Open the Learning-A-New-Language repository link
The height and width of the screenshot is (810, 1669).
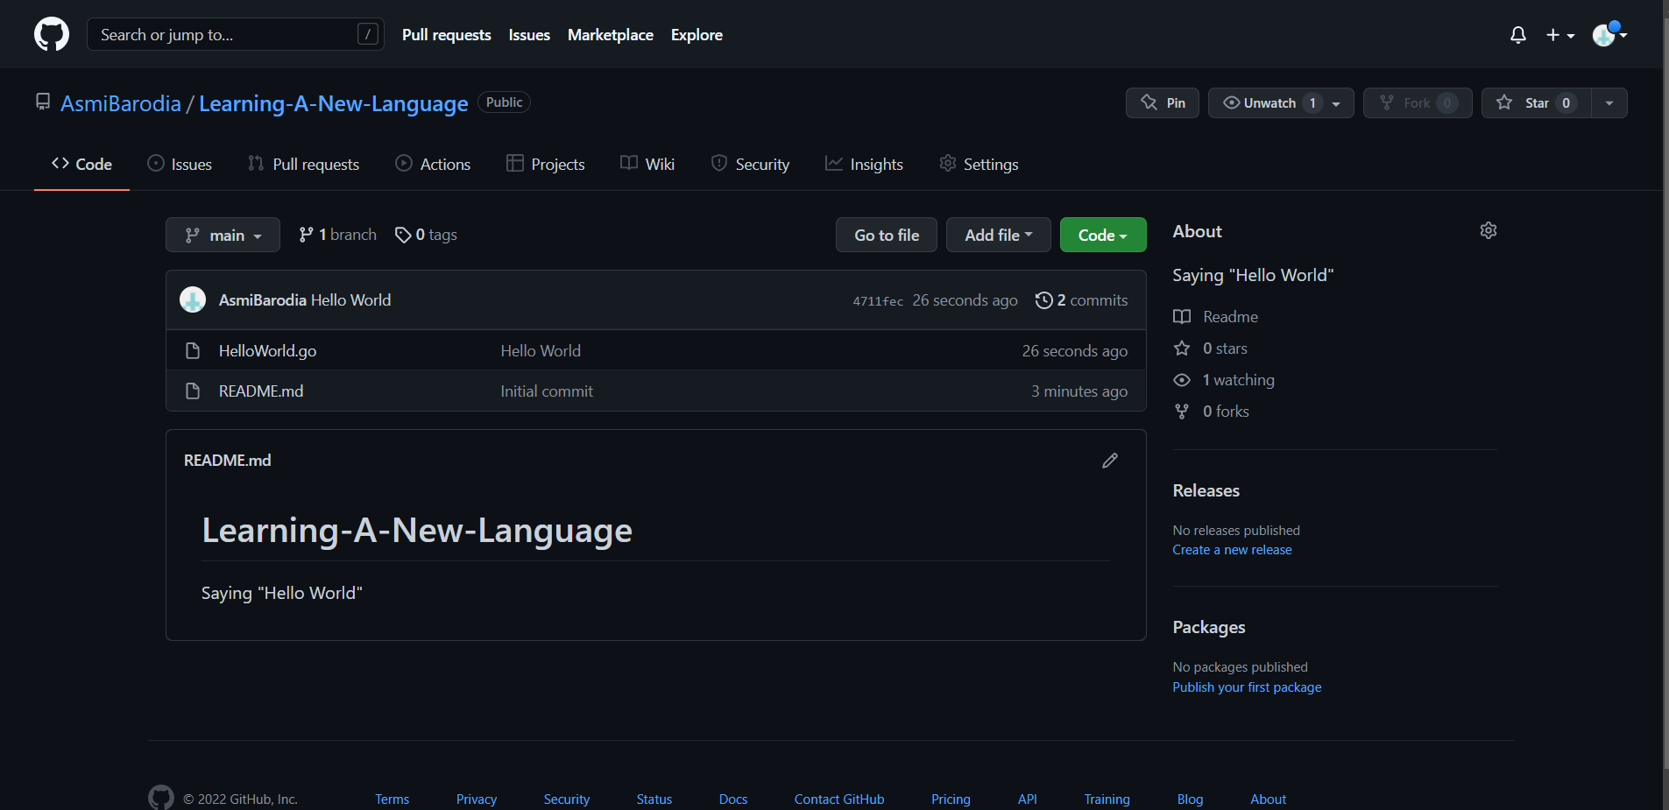[334, 103]
